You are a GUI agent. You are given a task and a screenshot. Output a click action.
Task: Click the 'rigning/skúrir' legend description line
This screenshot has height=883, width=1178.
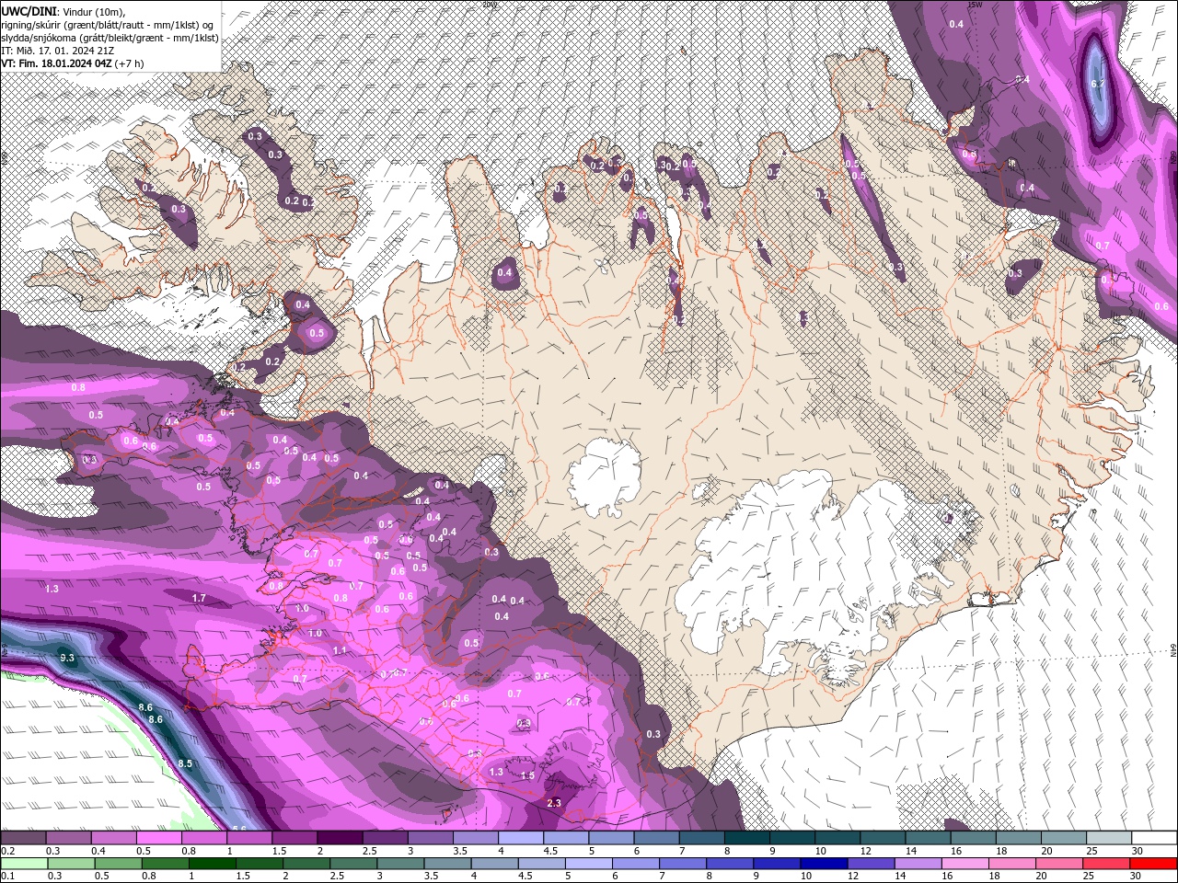coord(109,24)
